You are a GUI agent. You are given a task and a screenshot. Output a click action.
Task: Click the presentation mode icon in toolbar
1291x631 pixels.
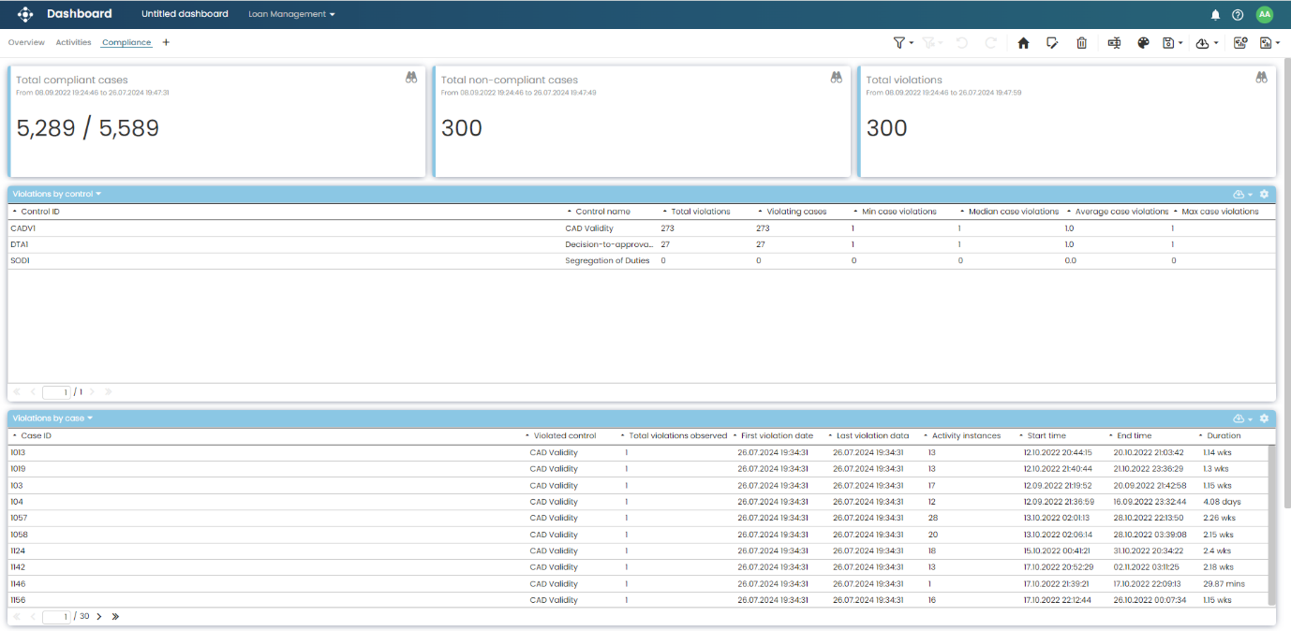[x=1114, y=43]
